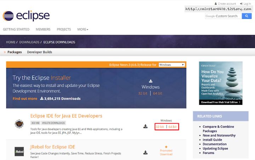This screenshot has width=255, height=160.
Task: Download Java EE Developers 32 bit
Action: pos(160,127)
